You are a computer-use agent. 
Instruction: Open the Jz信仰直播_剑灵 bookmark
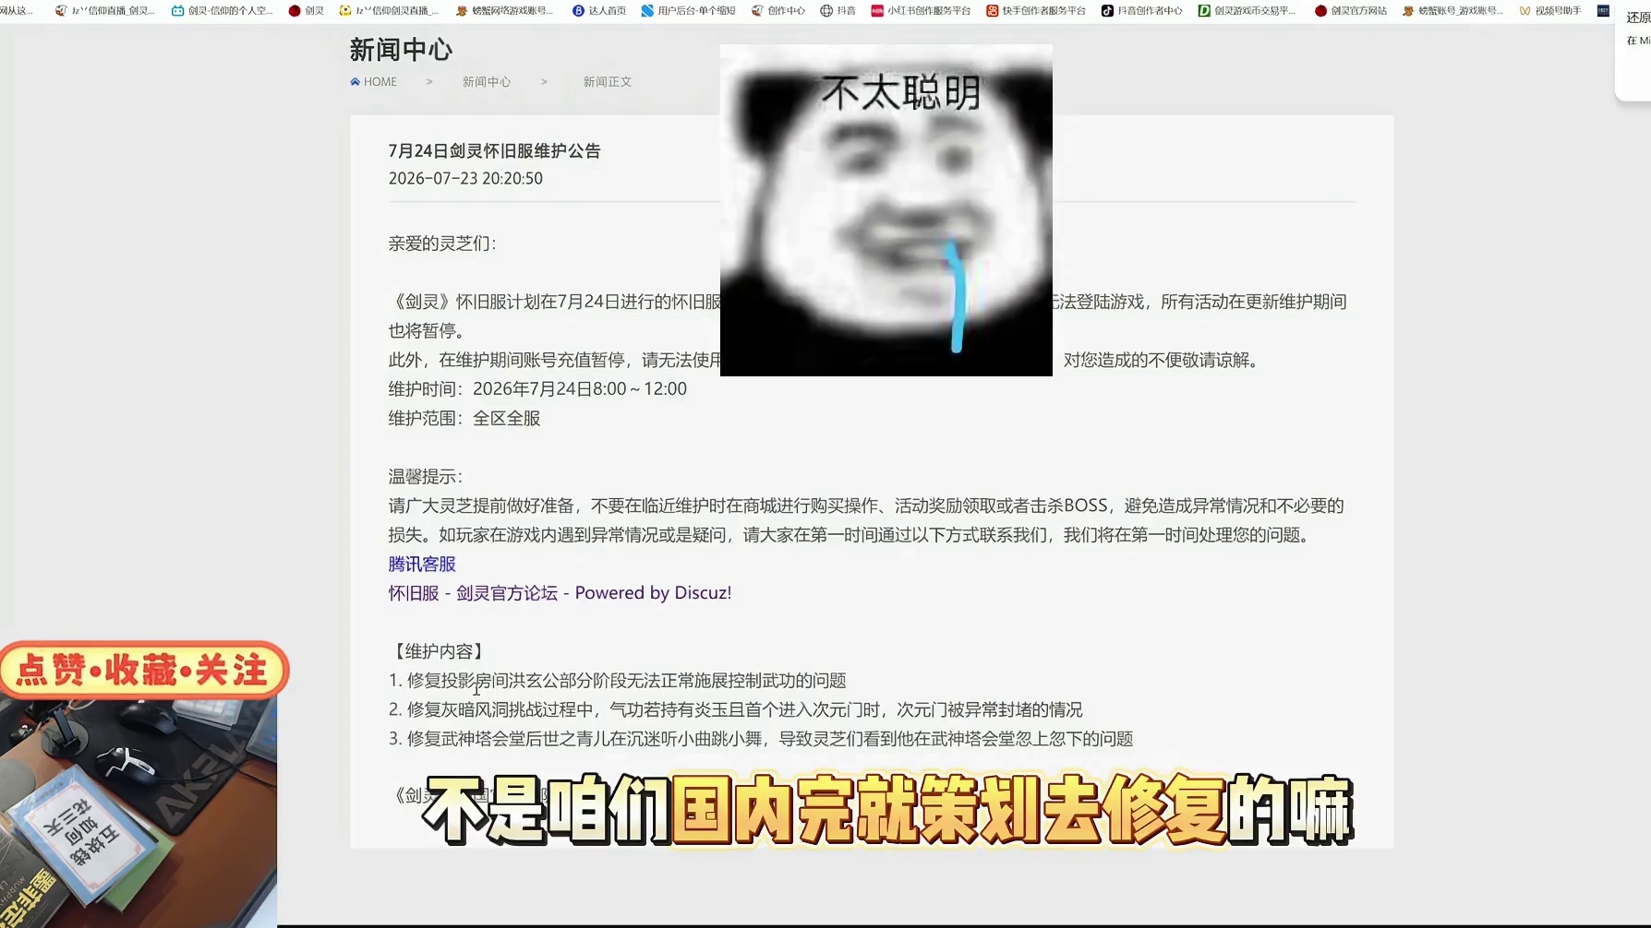coord(105,11)
